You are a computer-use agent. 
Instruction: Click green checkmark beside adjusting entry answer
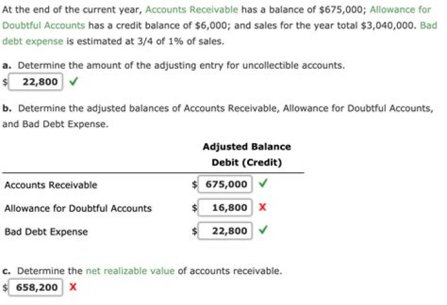pos(74,81)
